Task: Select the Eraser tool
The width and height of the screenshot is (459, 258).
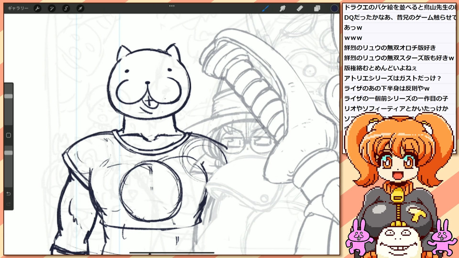Action: [300, 8]
